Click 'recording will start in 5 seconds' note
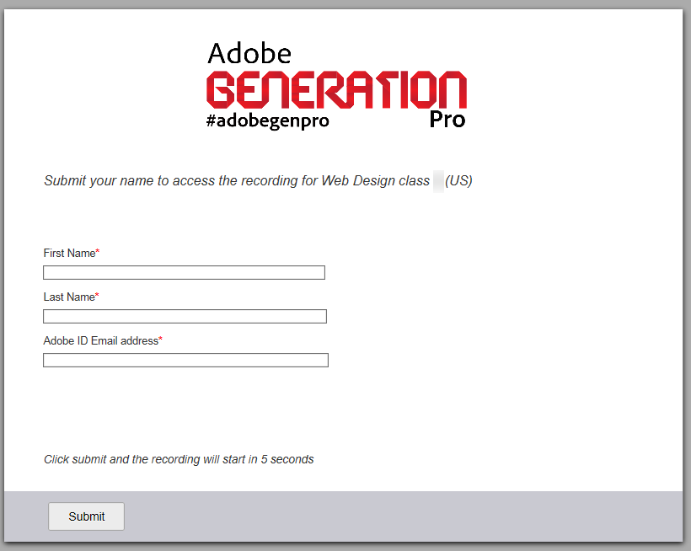 pos(179,459)
